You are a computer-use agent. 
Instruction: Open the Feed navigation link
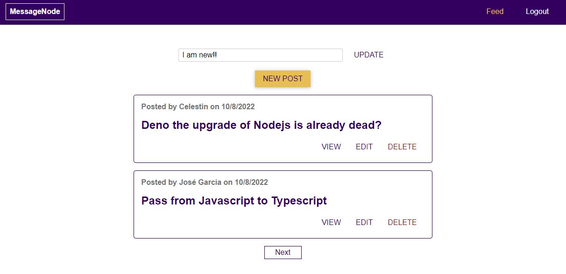[495, 12]
